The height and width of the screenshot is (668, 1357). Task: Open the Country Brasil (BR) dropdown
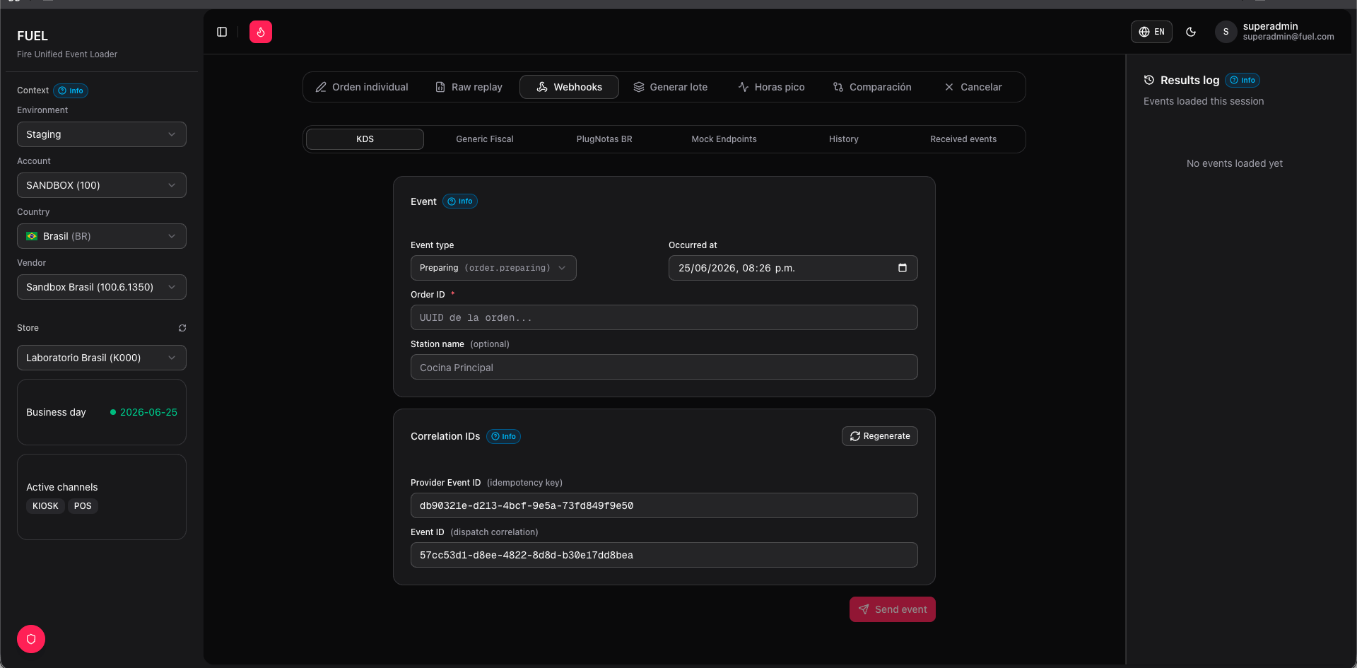[x=102, y=236]
